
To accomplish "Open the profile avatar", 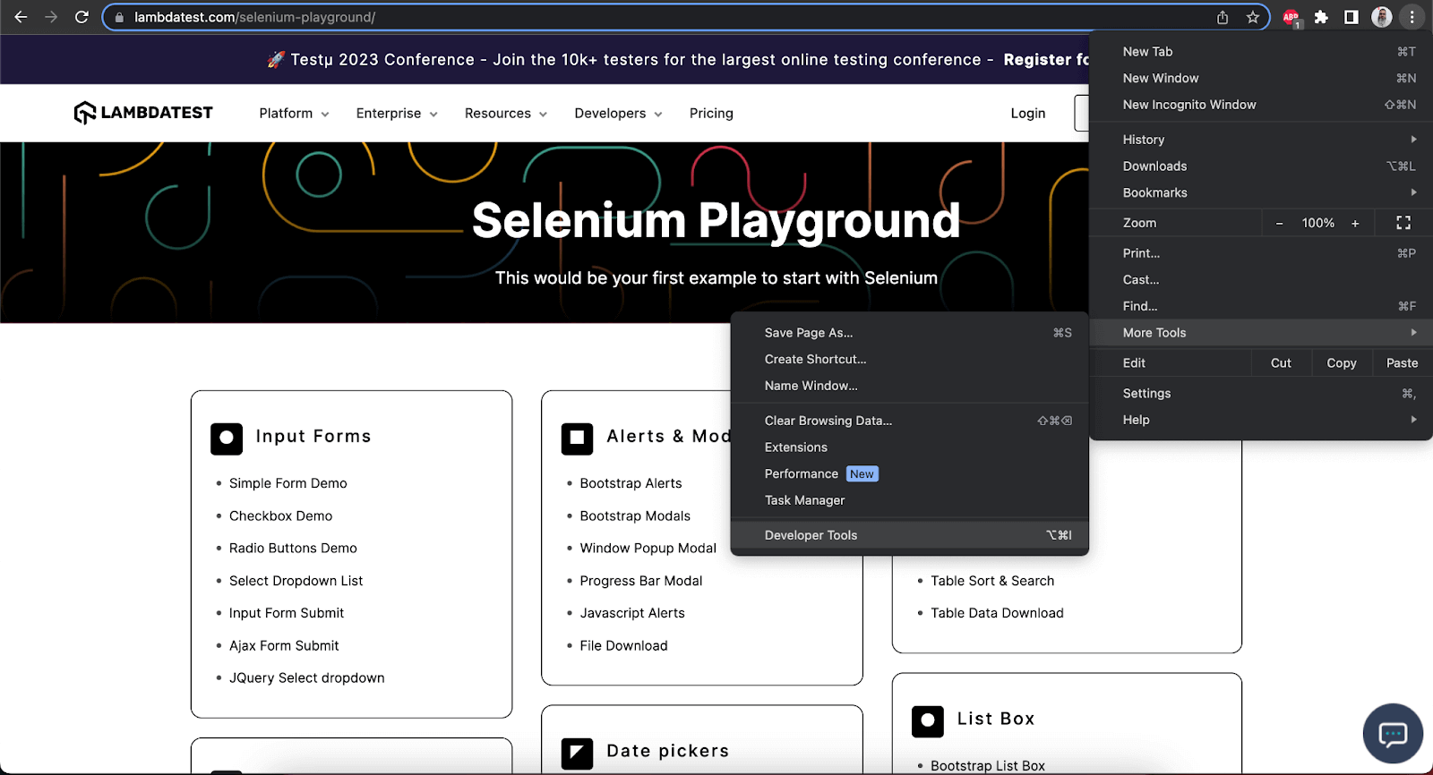I will point(1382,17).
